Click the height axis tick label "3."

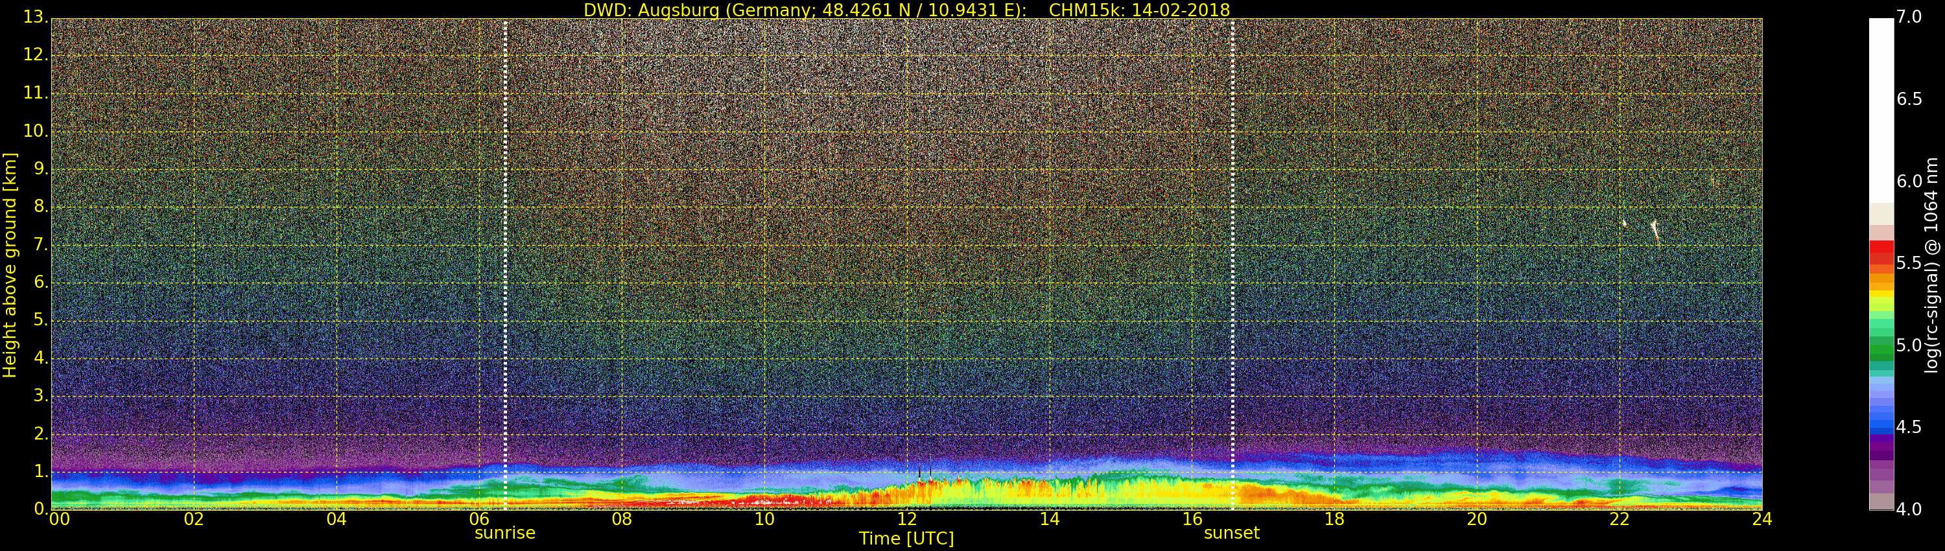click(x=41, y=395)
